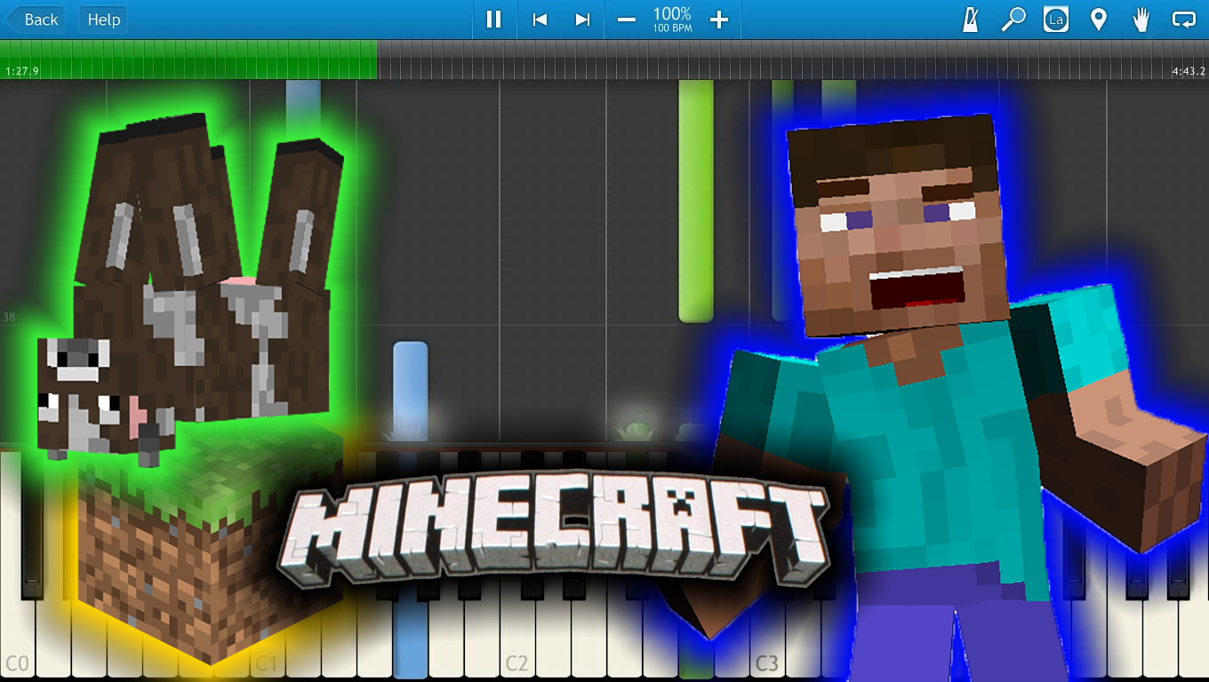Screen dimensions: 1209x682
Task: Click the tall green falling note
Action: [696, 201]
